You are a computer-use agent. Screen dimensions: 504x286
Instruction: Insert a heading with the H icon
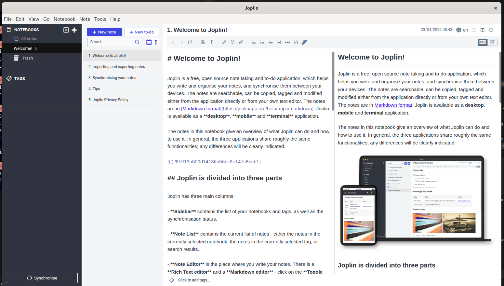[279, 42]
